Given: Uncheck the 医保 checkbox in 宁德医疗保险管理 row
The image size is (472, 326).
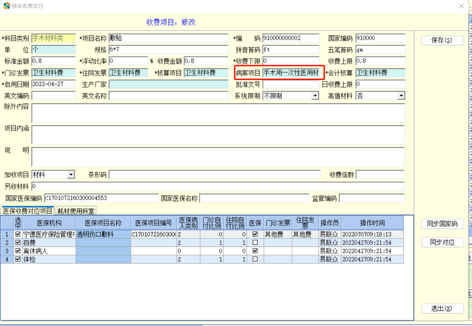Looking at the screenshot, I should (x=255, y=234).
